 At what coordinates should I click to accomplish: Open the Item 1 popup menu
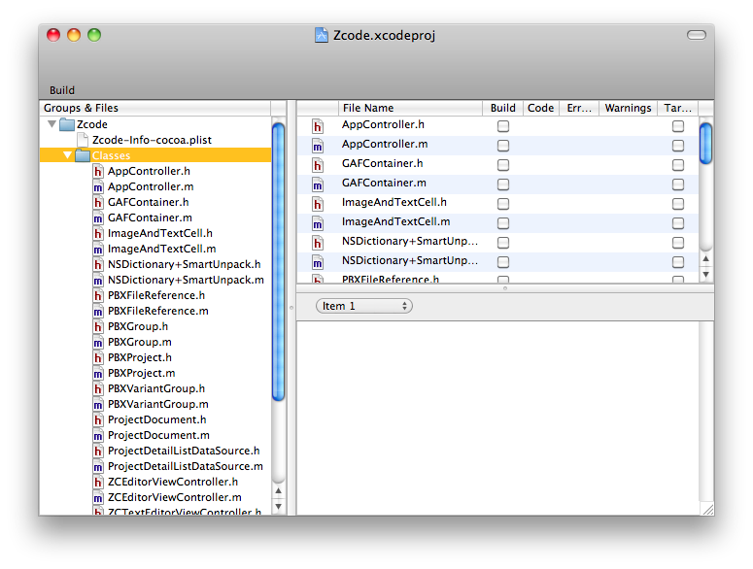(x=364, y=306)
